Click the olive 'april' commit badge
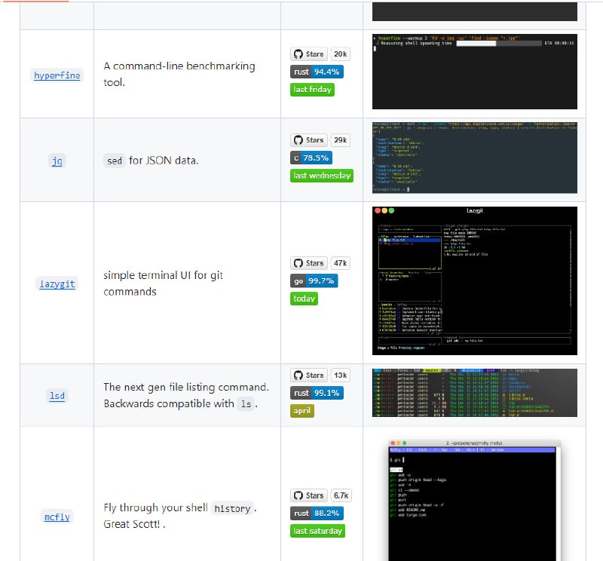Screen dimensions: 603x561 tap(302, 411)
